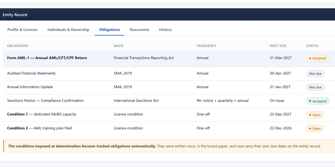This screenshot has width=335, height=167.
Task: Click Annual frequency for Audited Financial Statements
Action: [x=202, y=73]
